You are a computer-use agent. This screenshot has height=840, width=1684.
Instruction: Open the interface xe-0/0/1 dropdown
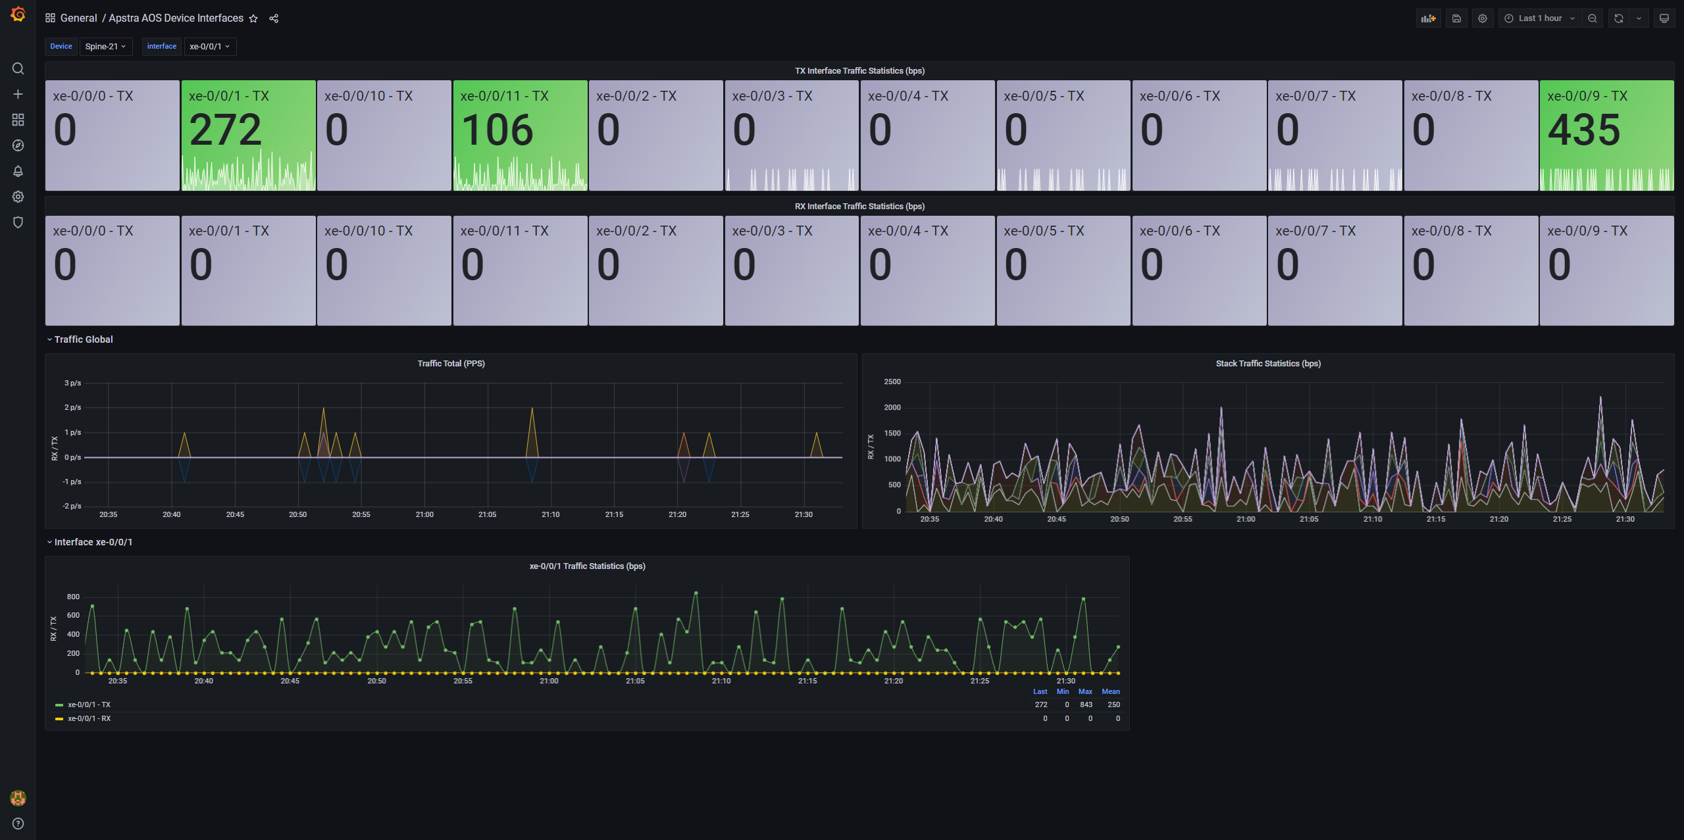[209, 47]
